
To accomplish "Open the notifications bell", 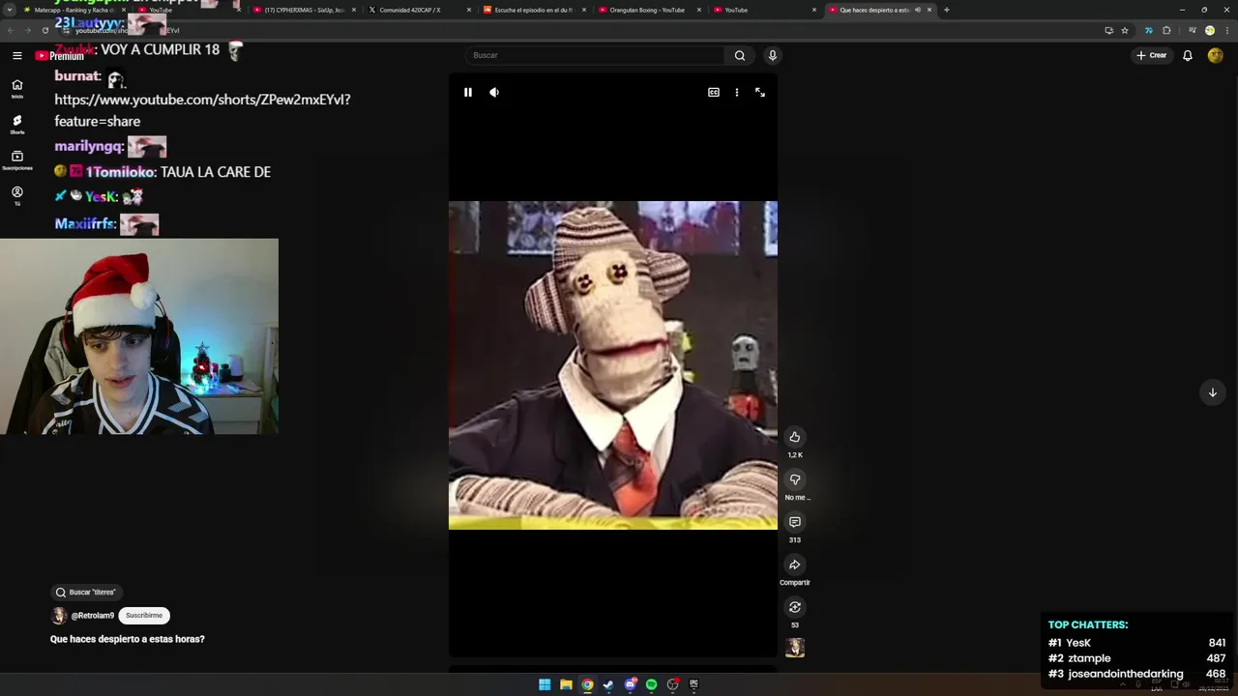I will tap(1188, 55).
